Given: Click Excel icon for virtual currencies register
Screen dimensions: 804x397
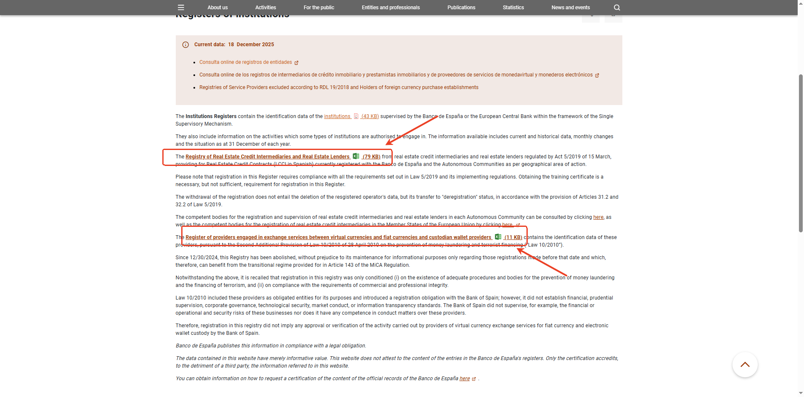Looking at the screenshot, I should click(498, 237).
